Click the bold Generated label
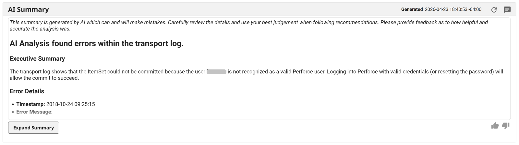This screenshot has width=519, height=145. [412, 9]
